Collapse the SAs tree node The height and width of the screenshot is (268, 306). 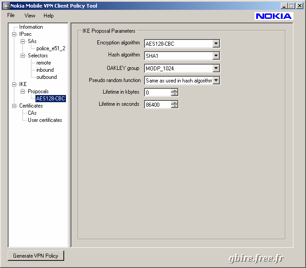point(22,41)
